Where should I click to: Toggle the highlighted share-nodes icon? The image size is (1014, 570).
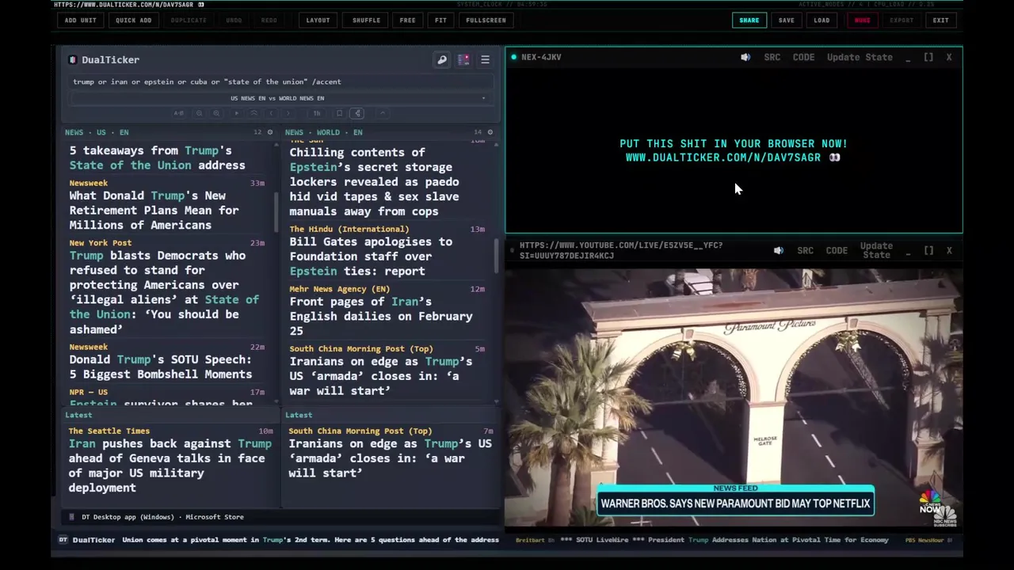tap(357, 113)
